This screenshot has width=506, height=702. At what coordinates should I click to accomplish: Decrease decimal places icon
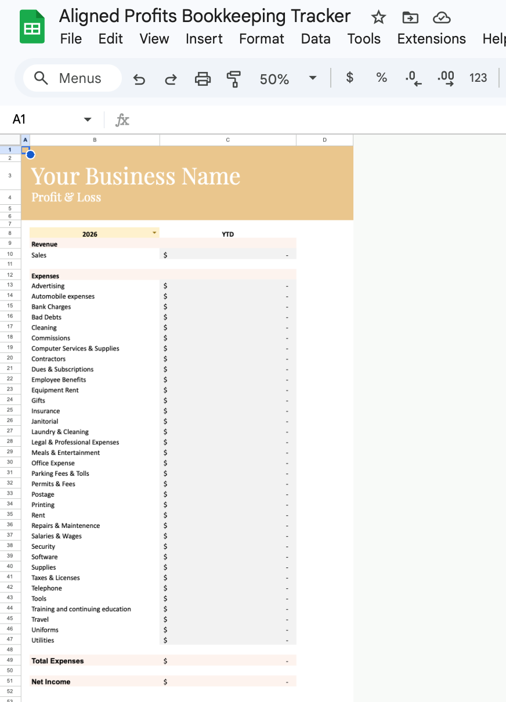pyautogui.click(x=413, y=78)
